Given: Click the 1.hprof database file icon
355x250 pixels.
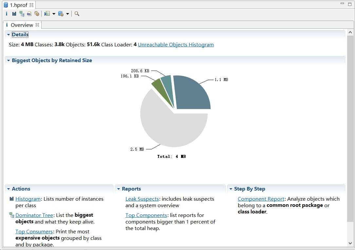Looking at the screenshot, I should 6,5.
